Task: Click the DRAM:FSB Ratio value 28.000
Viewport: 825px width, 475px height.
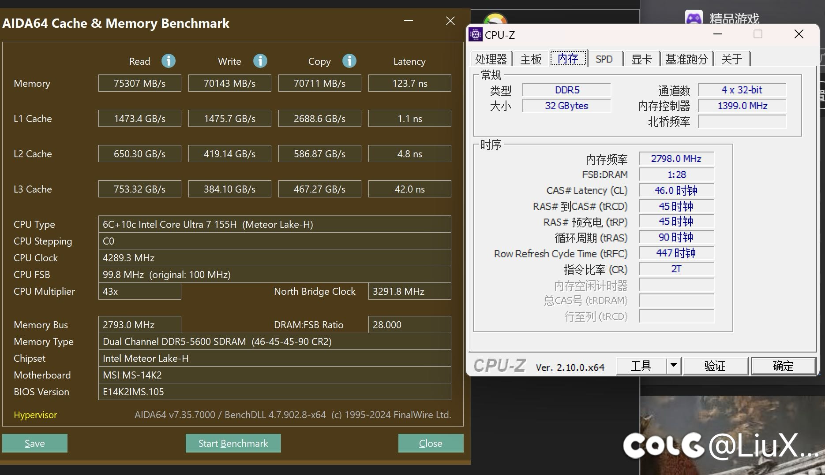Action: [x=410, y=325]
